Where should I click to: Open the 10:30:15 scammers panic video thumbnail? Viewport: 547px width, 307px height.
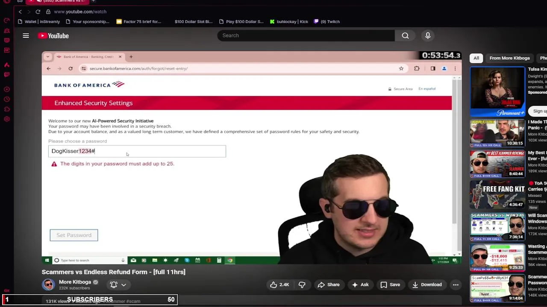(x=497, y=133)
